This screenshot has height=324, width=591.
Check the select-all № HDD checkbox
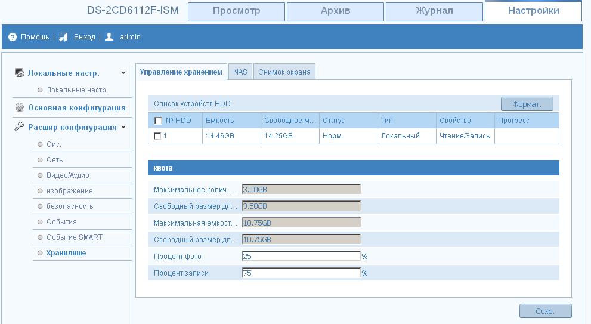coord(158,121)
